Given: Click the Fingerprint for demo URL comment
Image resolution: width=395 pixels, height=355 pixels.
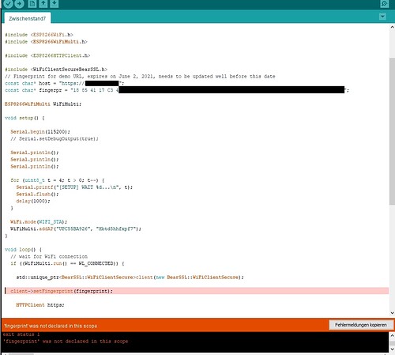Looking at the screenshot, I should tap(140, 77).
